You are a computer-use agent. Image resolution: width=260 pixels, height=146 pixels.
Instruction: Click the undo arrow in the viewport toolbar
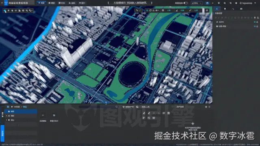[137, 11]
